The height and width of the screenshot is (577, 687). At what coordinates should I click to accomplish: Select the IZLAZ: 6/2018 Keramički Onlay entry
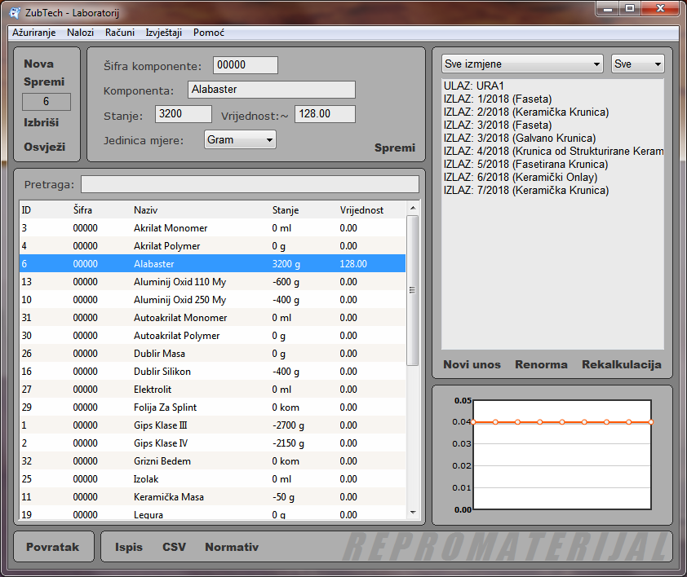520,178
